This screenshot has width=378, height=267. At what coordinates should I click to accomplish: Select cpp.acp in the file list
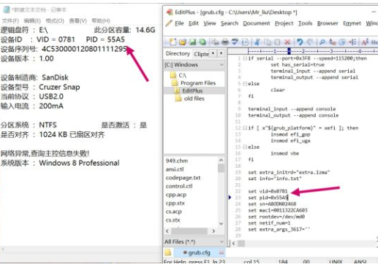tap(176, 195)
